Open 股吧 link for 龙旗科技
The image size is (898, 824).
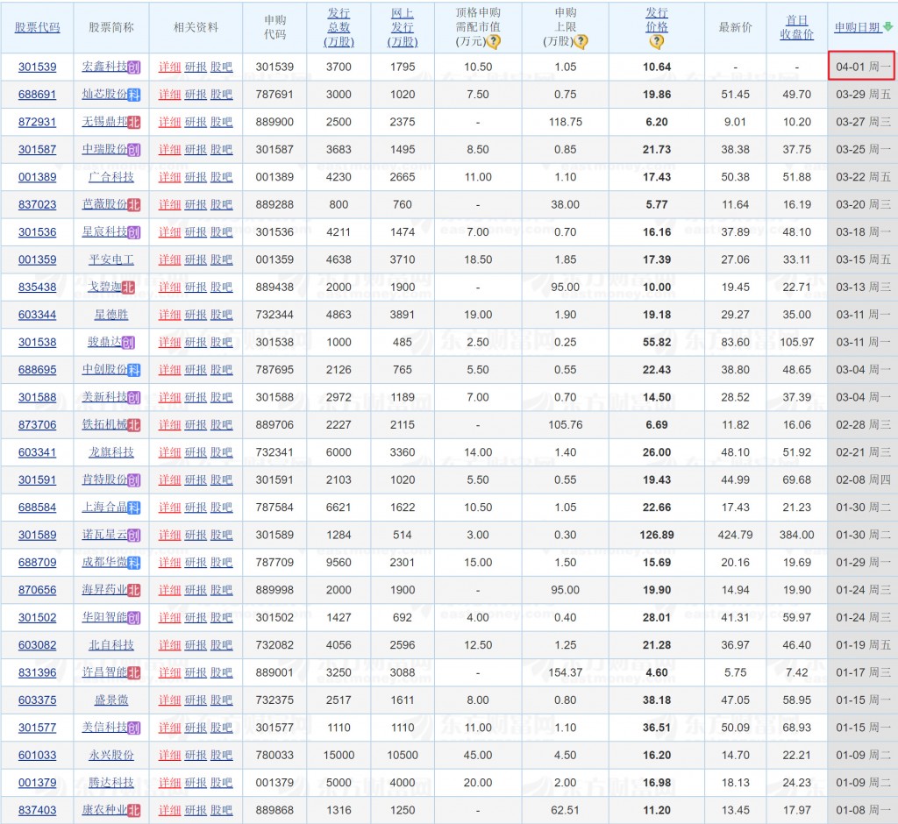point(222,452)
